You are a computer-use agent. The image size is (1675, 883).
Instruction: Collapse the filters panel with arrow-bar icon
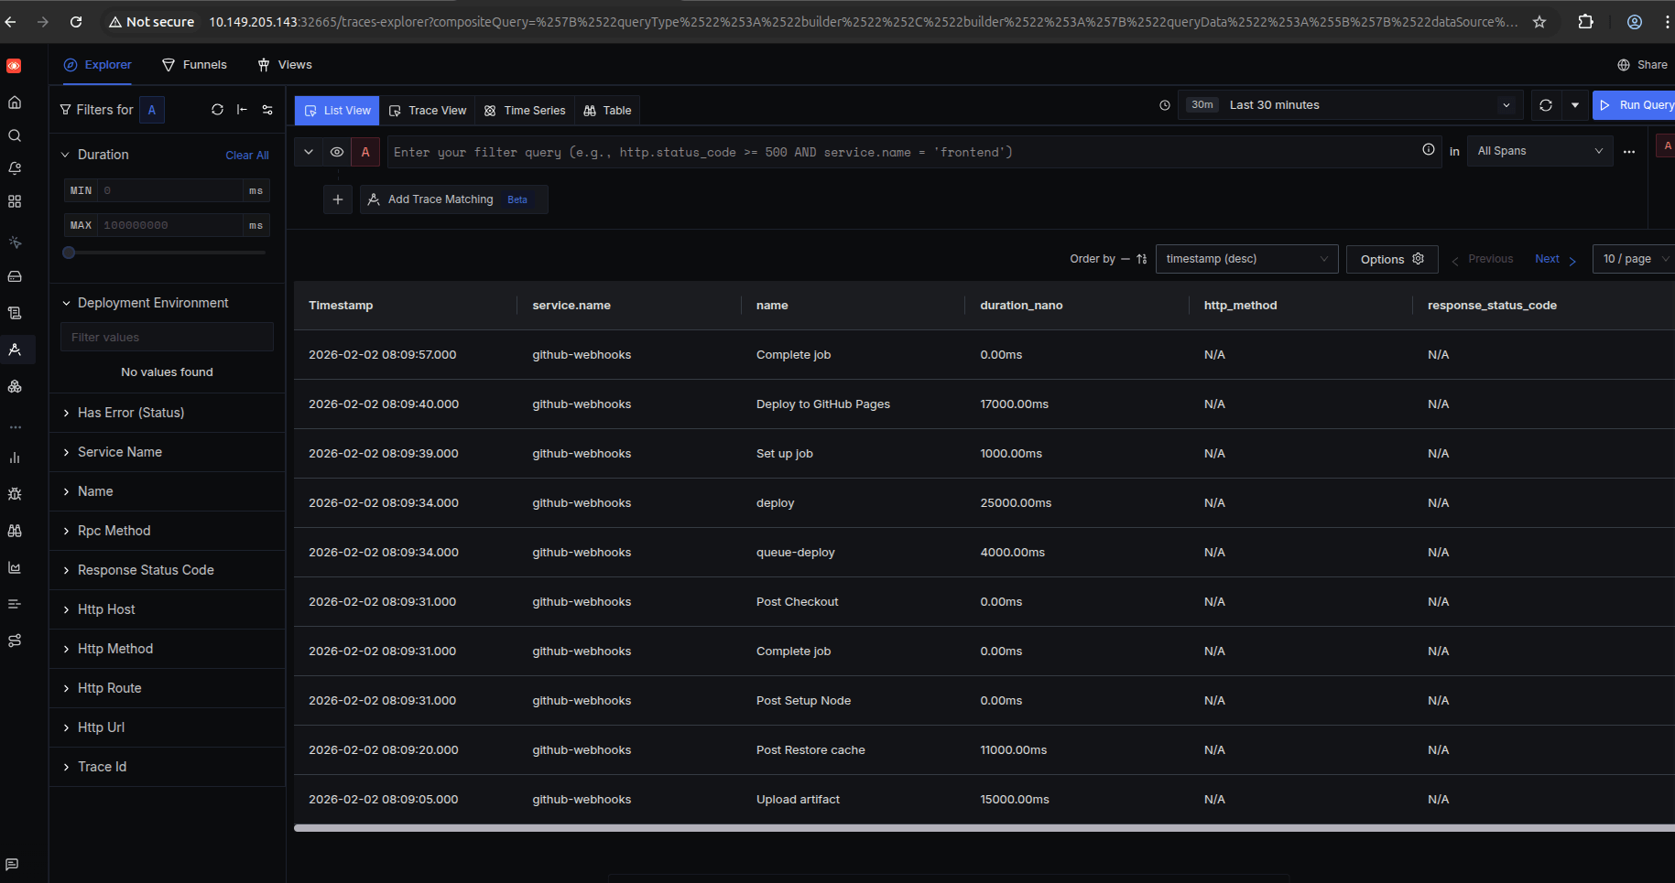[242, 110]
